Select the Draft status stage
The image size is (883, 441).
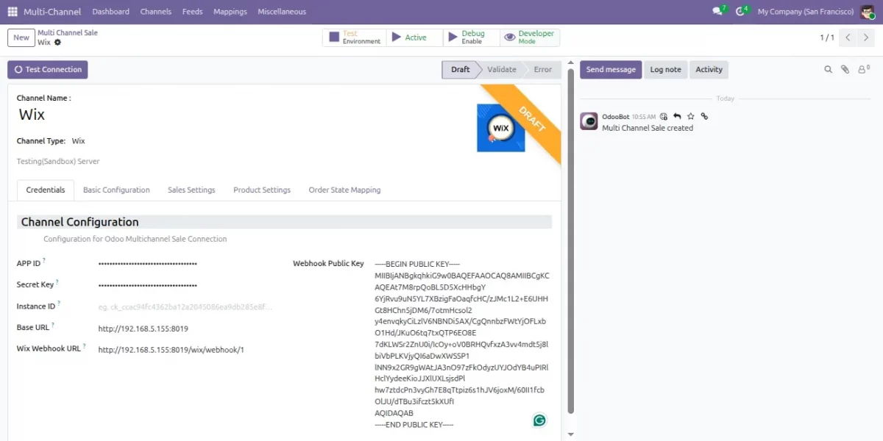pos(461,69)
